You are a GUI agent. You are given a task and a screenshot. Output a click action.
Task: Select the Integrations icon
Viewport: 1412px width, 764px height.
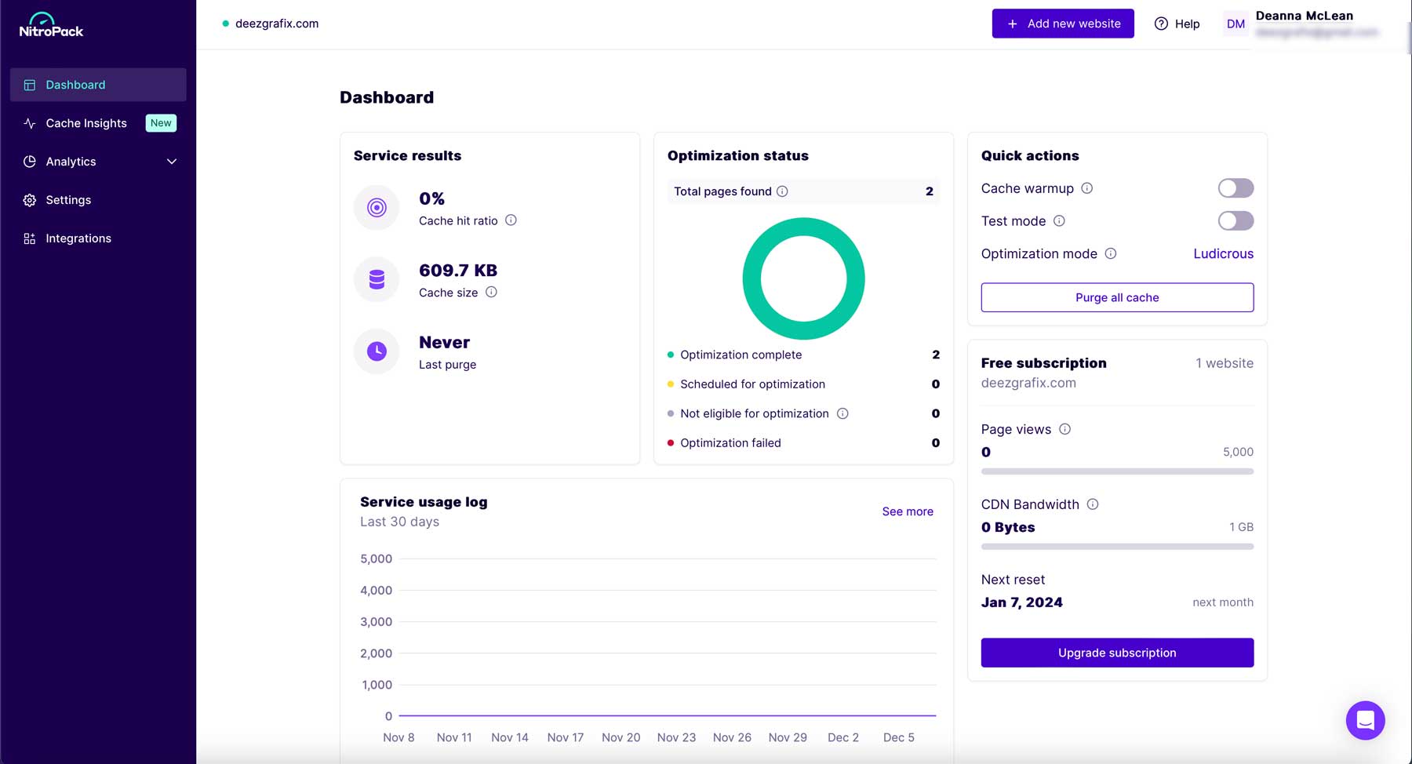29,238
